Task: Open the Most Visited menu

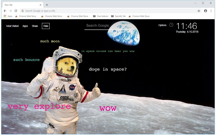Action: [12, 26]
